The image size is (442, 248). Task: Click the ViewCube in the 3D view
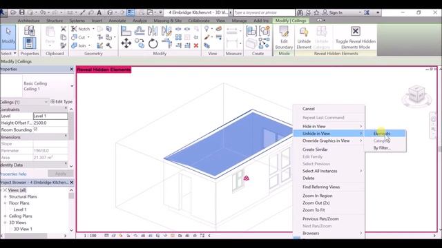click(x=416, y=95)
